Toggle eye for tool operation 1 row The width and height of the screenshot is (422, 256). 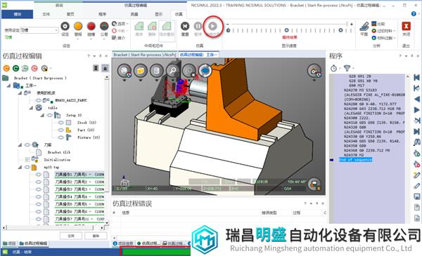[x=39, y=175]
